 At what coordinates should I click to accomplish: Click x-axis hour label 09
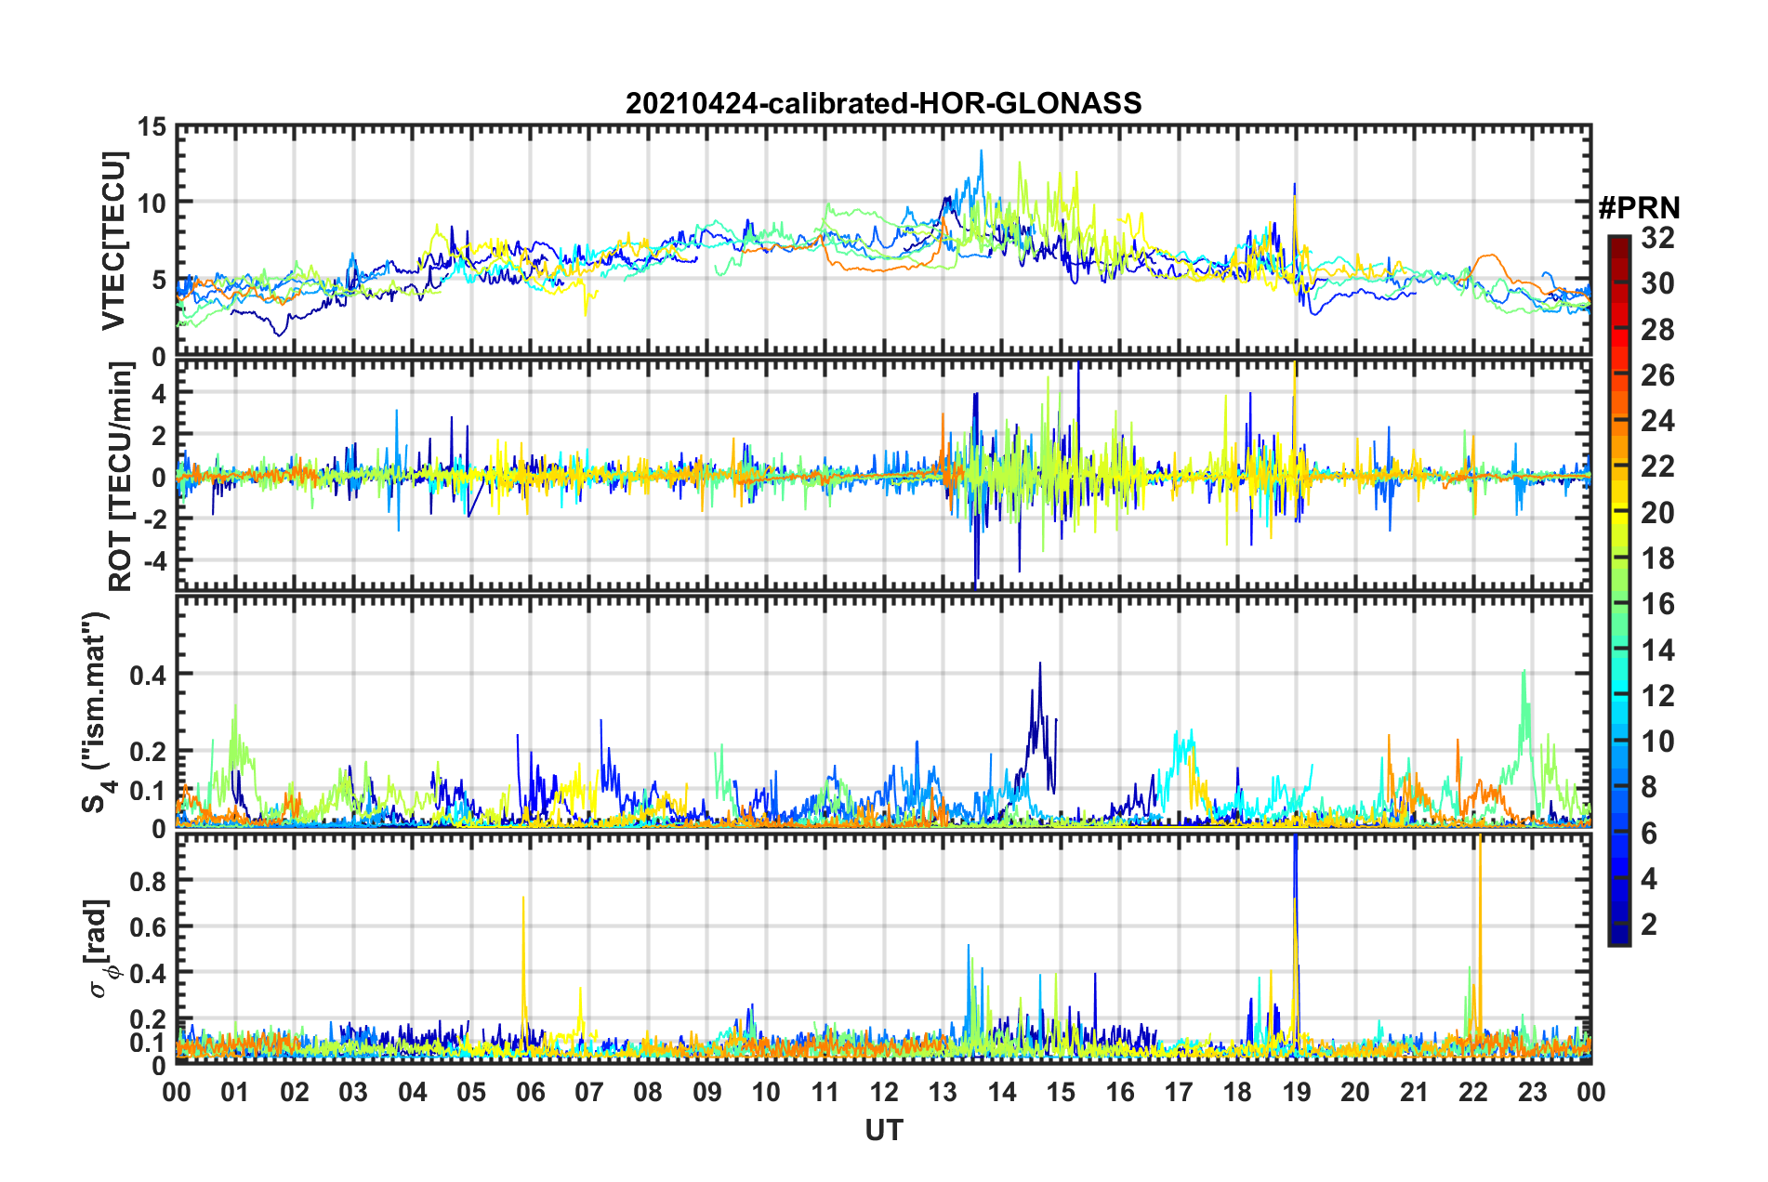click(x=707, y=1092)
